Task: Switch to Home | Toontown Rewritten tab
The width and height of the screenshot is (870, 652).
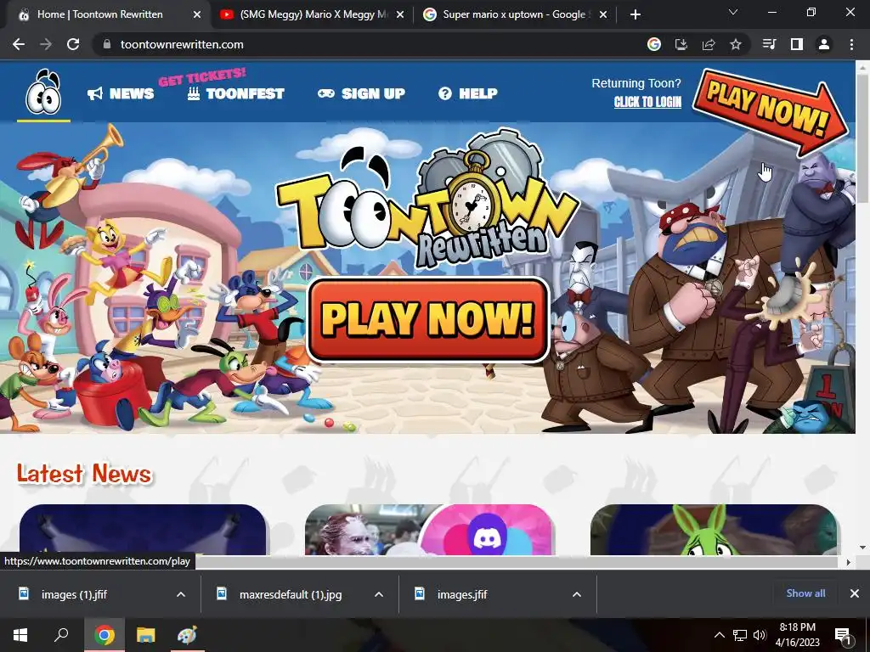Action: pos(100,14)
